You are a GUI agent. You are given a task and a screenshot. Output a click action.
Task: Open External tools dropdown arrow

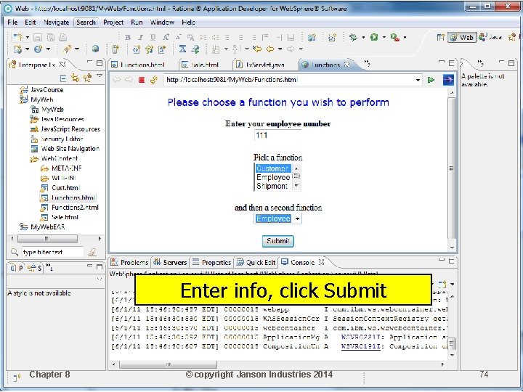point(405,37)
